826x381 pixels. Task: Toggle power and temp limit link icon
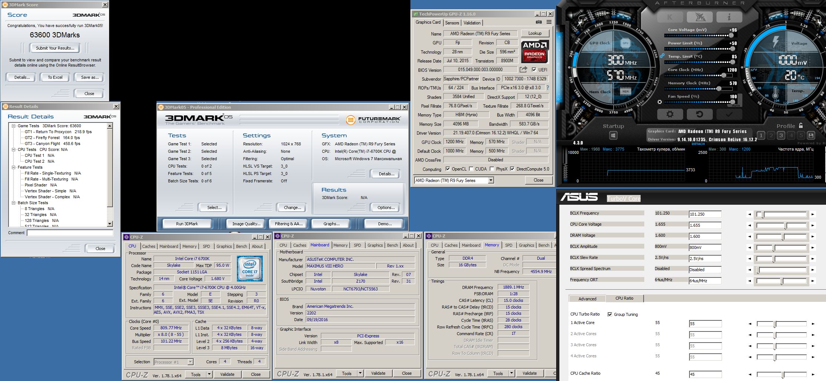662,56
